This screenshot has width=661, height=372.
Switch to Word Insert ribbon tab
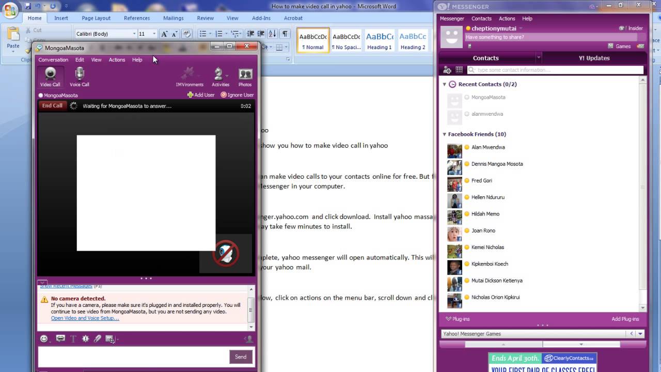(x=61, y=18)
